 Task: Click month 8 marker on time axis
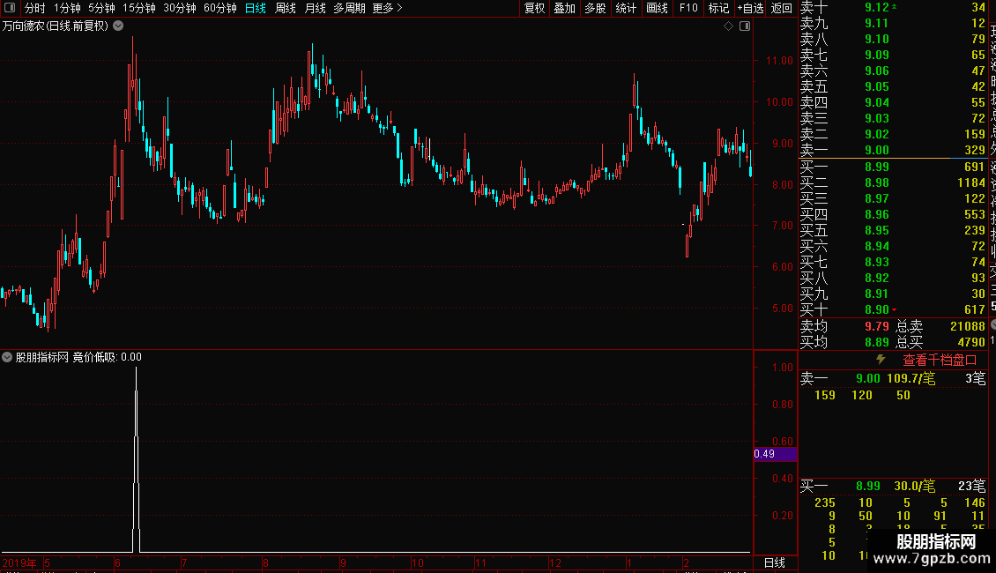265,562
